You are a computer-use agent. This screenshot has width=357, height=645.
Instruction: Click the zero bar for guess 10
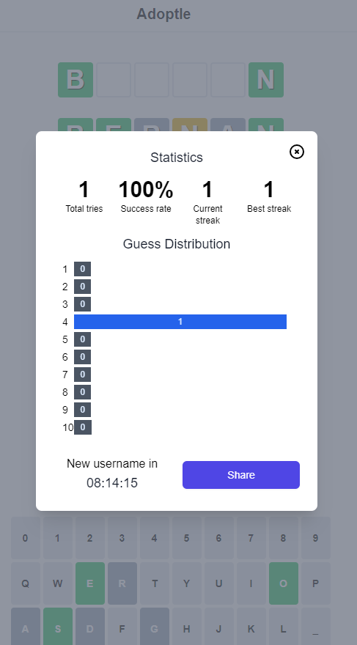coord(83,427)
